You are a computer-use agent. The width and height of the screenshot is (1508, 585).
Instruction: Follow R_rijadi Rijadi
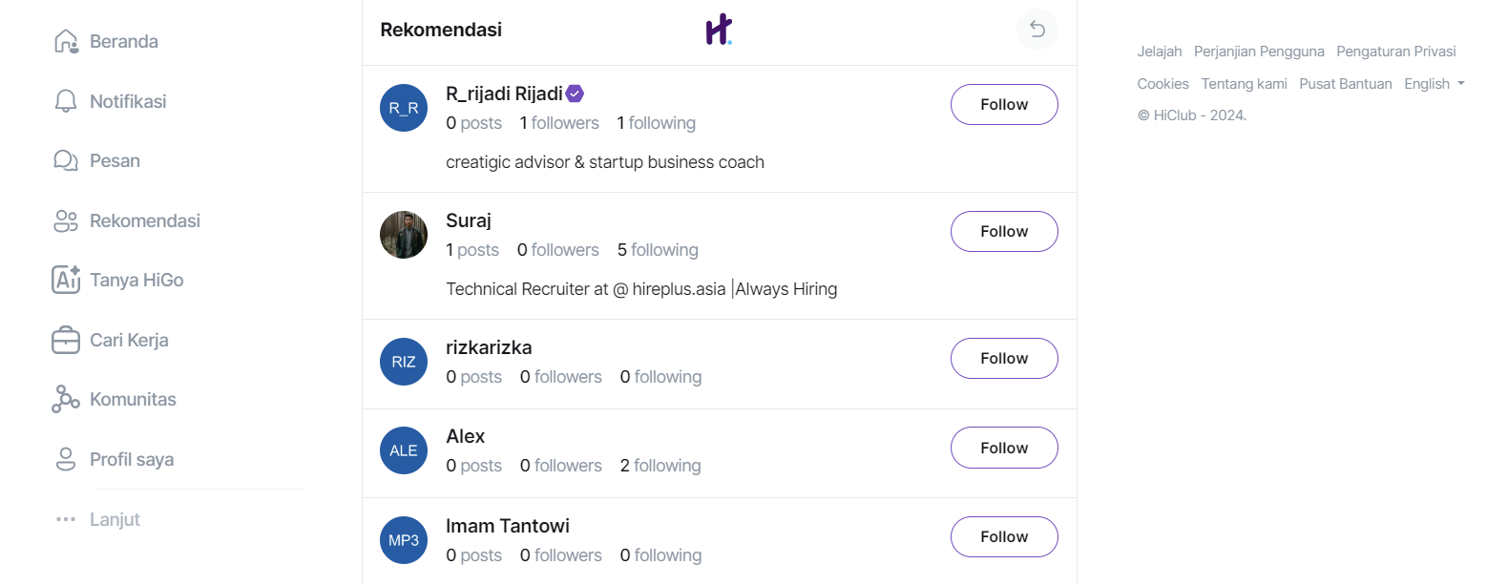(1004, 104)
